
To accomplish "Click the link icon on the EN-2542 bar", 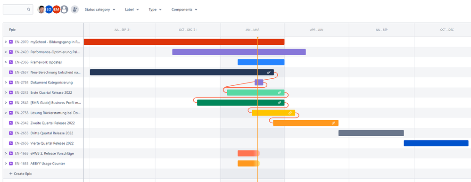I will 280,103.
